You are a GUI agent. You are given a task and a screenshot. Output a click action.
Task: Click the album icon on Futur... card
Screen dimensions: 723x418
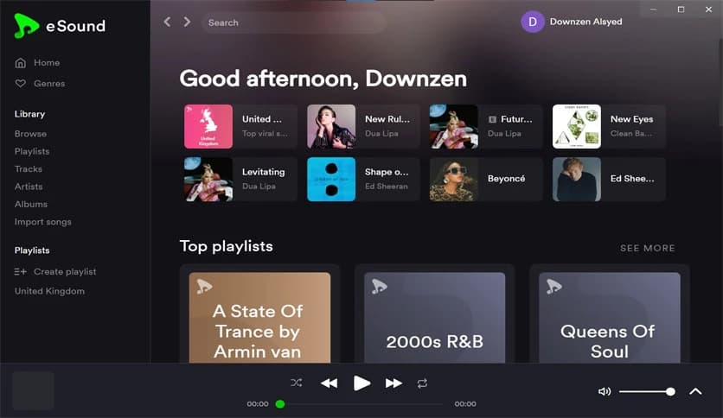(492, 119)
